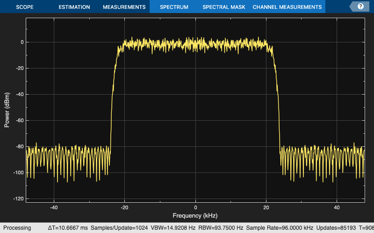
Task: Click the -120 y-axis tick label
Action: [19, 199]
